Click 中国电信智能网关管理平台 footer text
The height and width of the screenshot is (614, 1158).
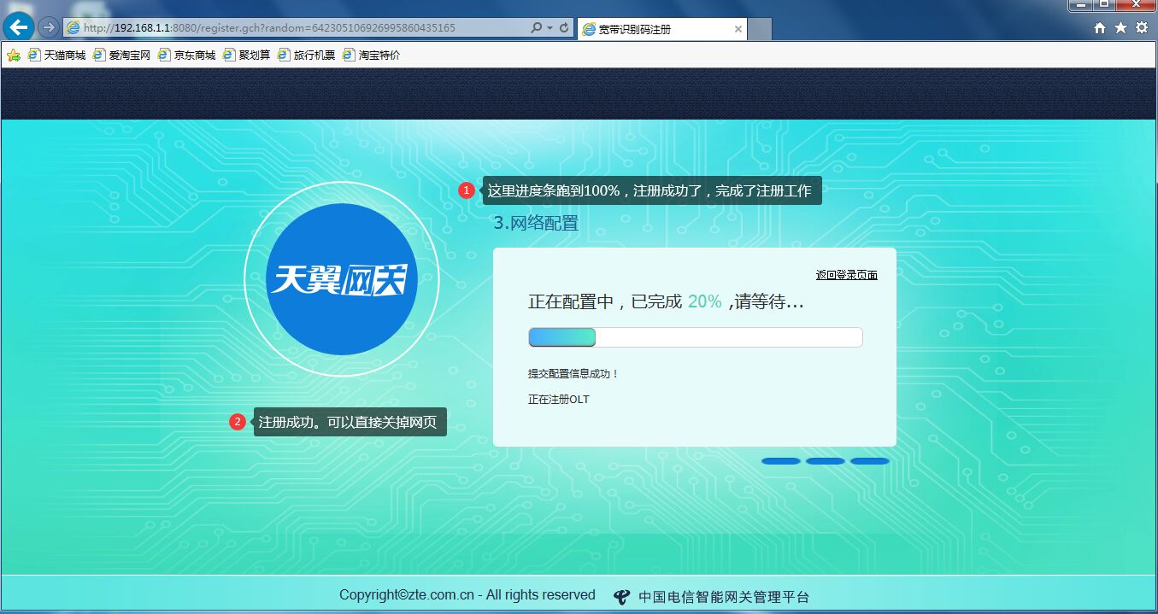click(724, 597)
